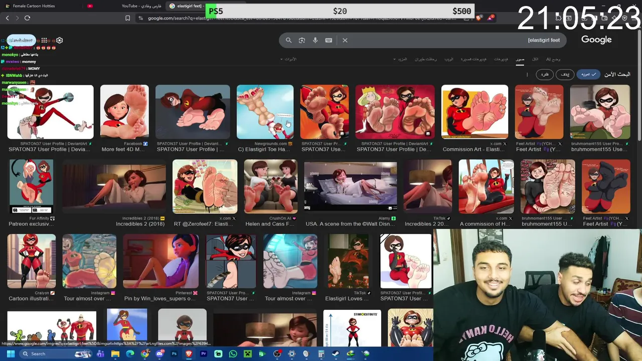Screen dimensions: 642x361
Task: Open the فيديوهات قصيرة short videos tab
Action: click(x=473, y=59)
